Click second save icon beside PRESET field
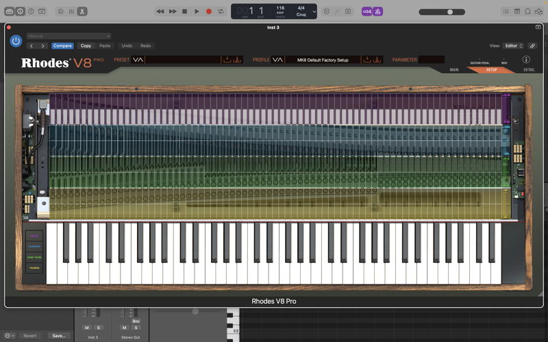 pos(237,60)
